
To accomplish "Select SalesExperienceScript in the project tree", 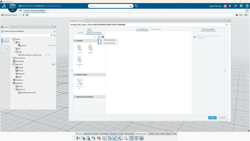I will coord(28,92).
